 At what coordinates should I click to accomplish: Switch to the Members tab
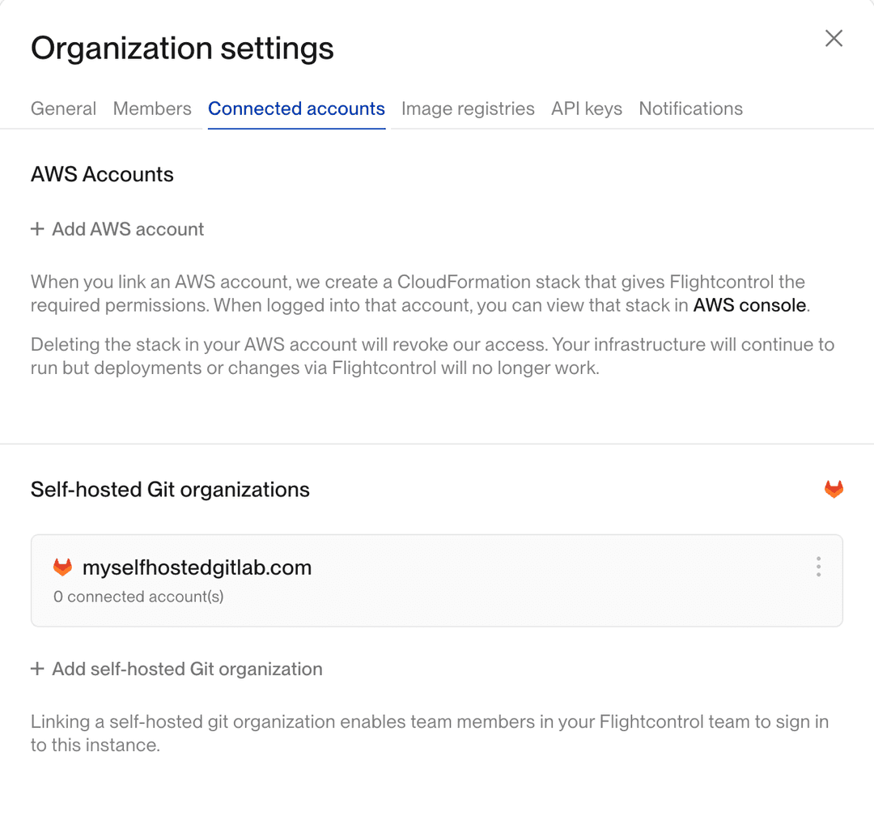click(x=152, y=108)
